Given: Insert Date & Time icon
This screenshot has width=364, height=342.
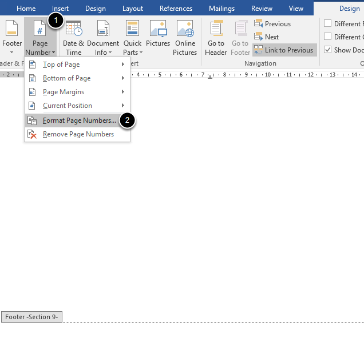Looking at the screenshot, I should click(74, 28).
